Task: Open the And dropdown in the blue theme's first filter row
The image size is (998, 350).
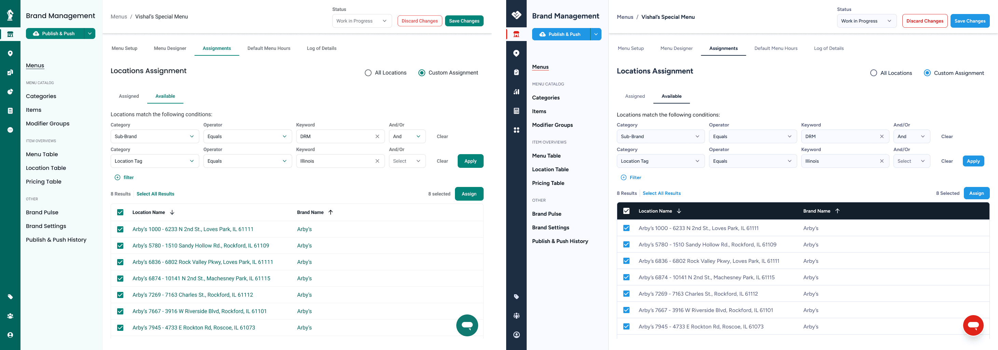Action: pos(911,136)
